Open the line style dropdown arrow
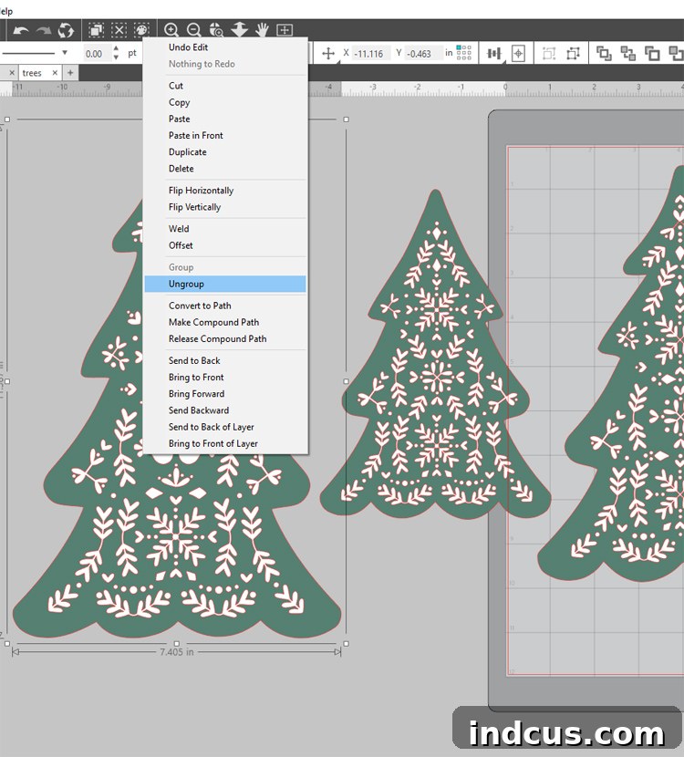This screenshot has height=757, width=684. [x=65, y=53]
